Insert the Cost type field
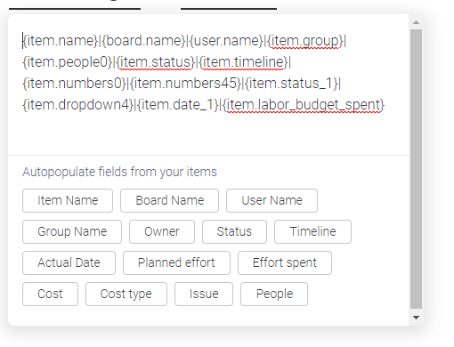This screenshot has width=454, height=347. pos(126,294)
